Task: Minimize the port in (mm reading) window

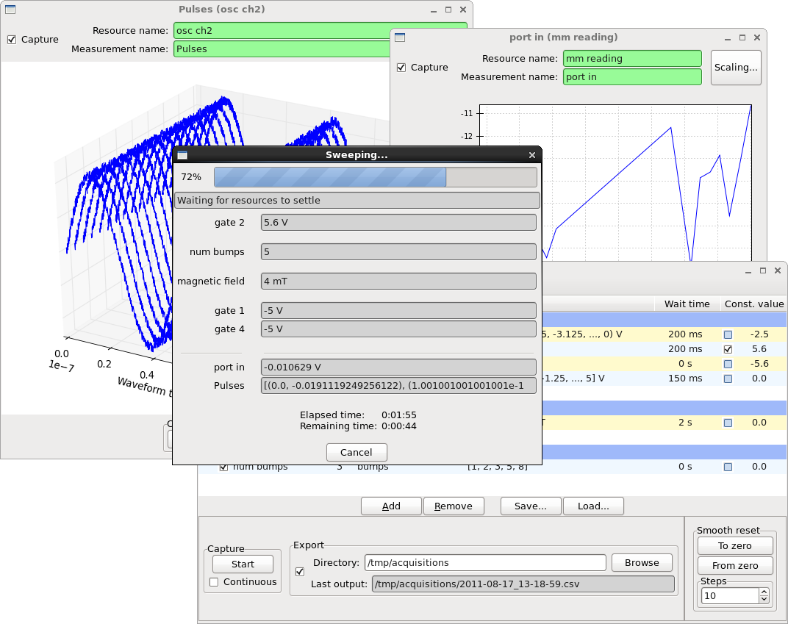Action: click(x=728, y=37)
